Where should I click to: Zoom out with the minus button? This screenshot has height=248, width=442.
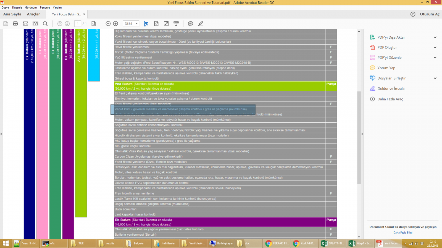pos(108,24)
